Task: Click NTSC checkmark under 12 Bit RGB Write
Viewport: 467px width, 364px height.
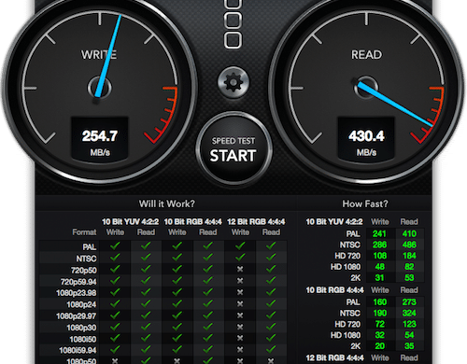Action: (240, 258)
